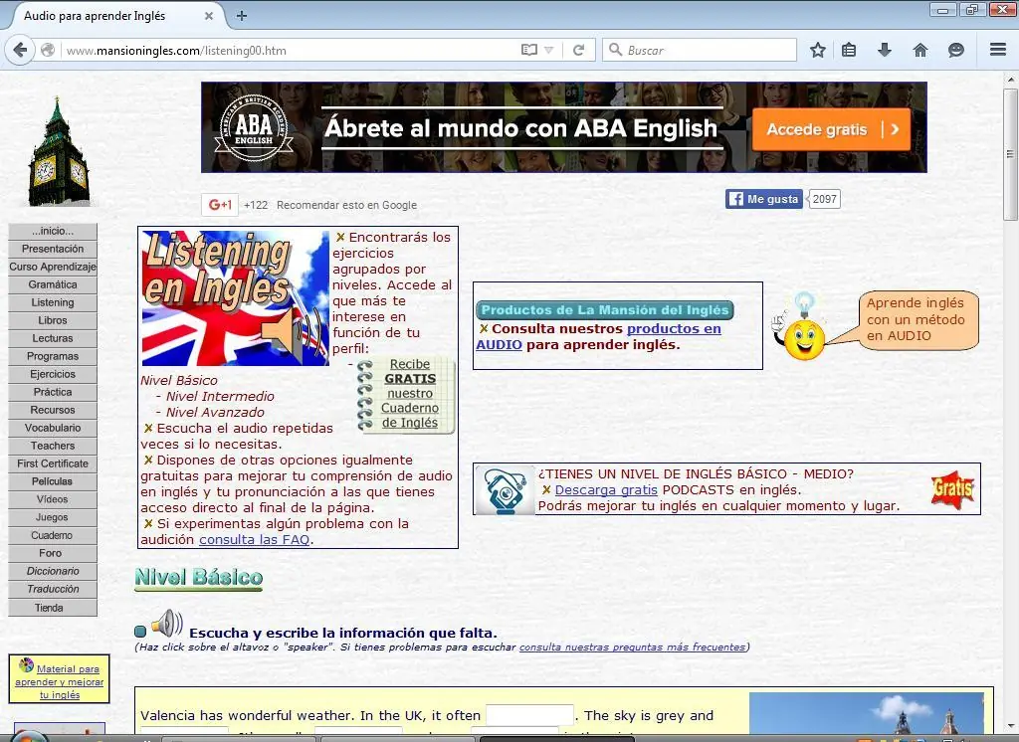
Task: Jump to Nivel Avanzado link
Action: coord(215,413)
